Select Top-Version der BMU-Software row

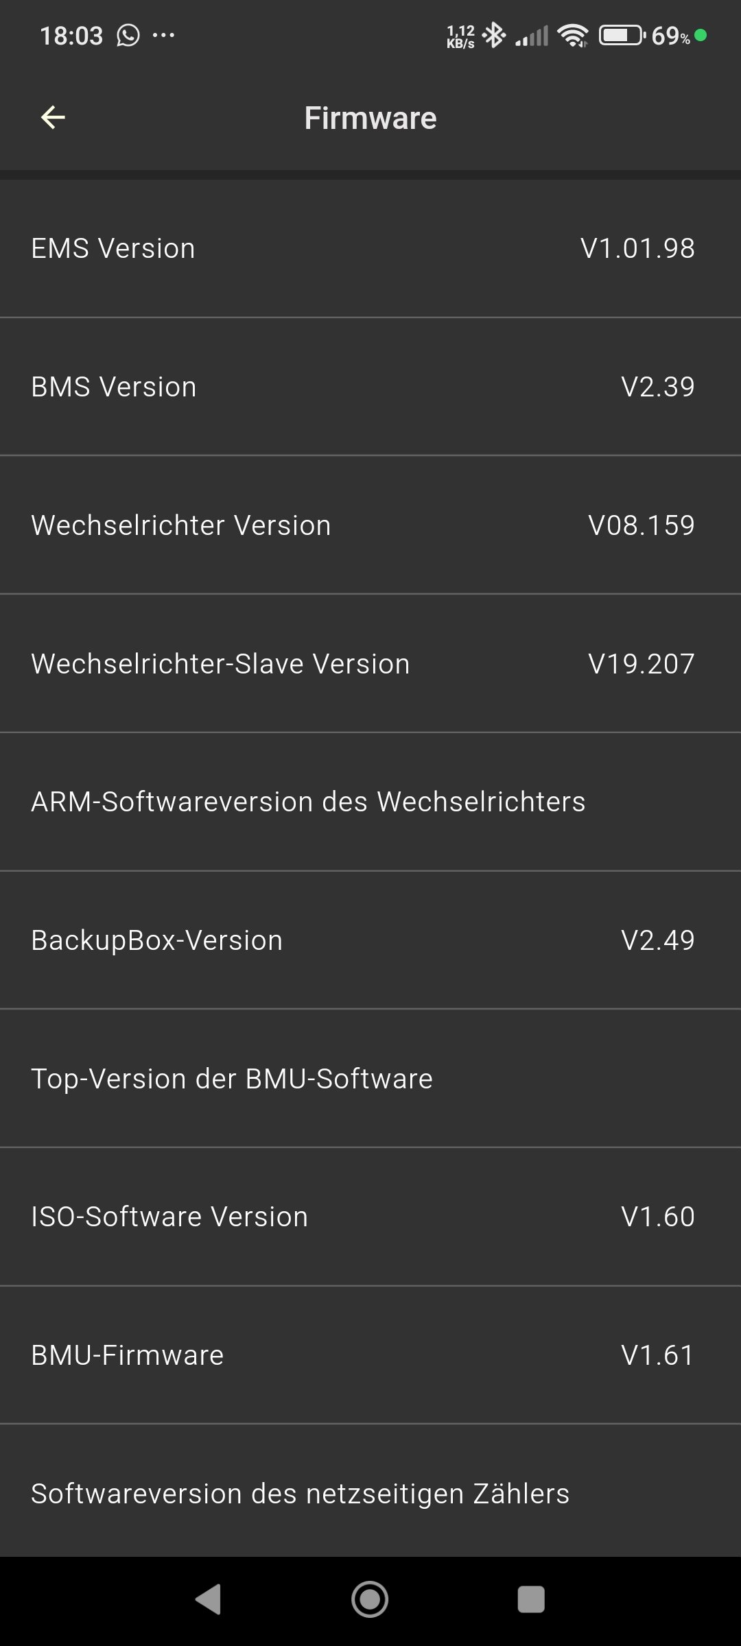[x=370, y=1079]
